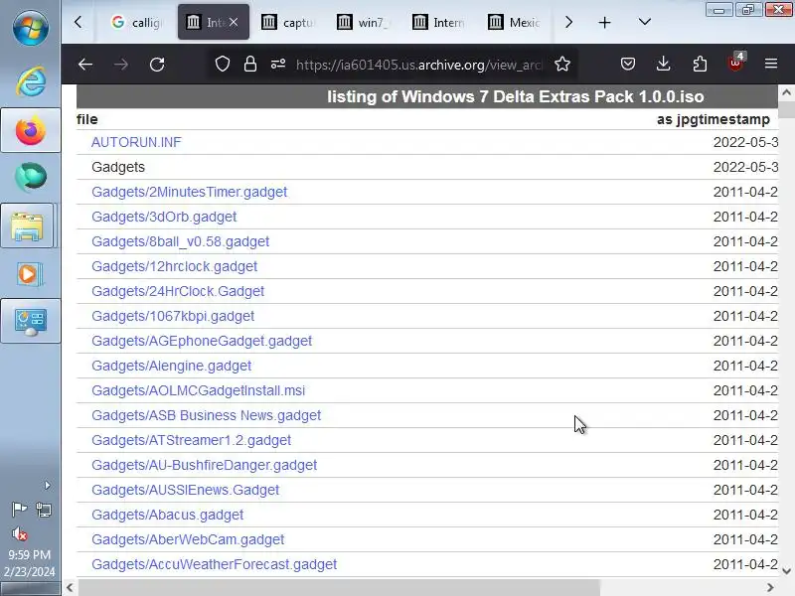
Task: Open Gadgets/ASB Business News.gadget link
Action: point(207,415)
